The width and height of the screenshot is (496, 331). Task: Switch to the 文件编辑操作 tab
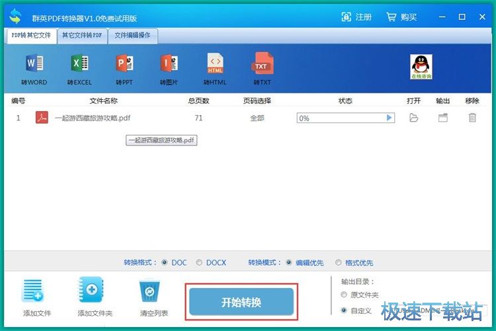(132, 36)
